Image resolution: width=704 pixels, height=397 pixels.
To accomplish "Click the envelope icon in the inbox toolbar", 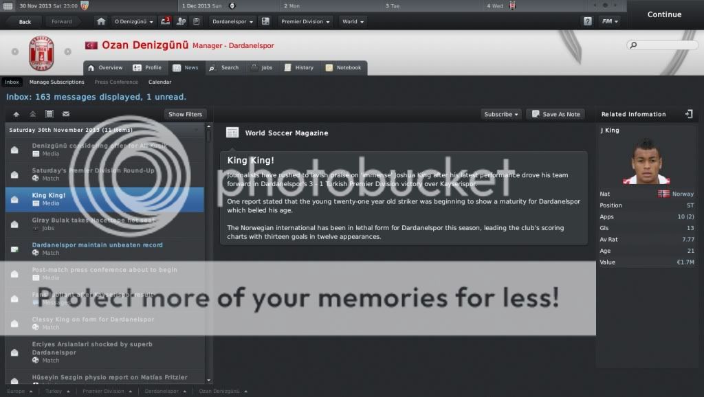I will coord(66,114).
